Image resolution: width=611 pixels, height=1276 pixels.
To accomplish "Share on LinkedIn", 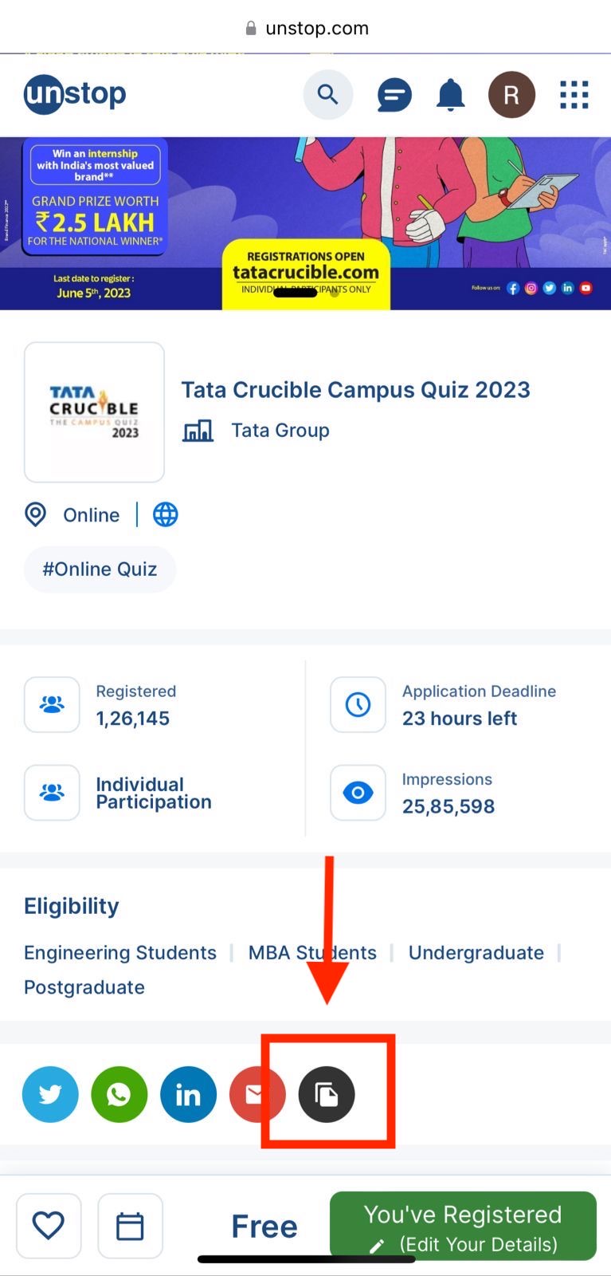I will (x=188, y=1094).
